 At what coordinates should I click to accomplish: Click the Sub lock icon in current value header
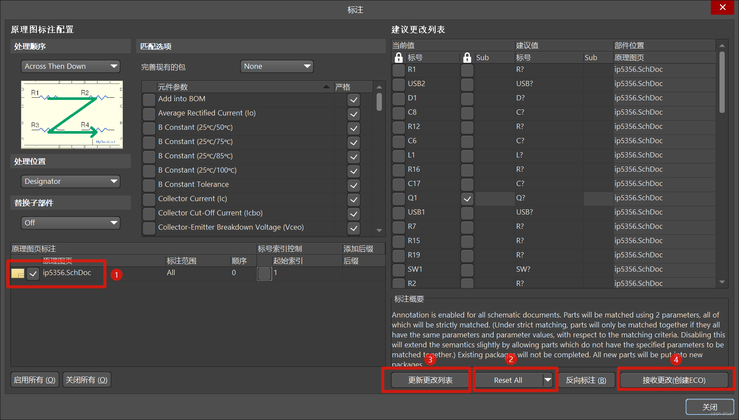467,58
